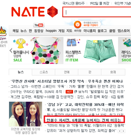
Task: Go to next news page arrow
Action: pyautogui.click(x=123, y=131)
